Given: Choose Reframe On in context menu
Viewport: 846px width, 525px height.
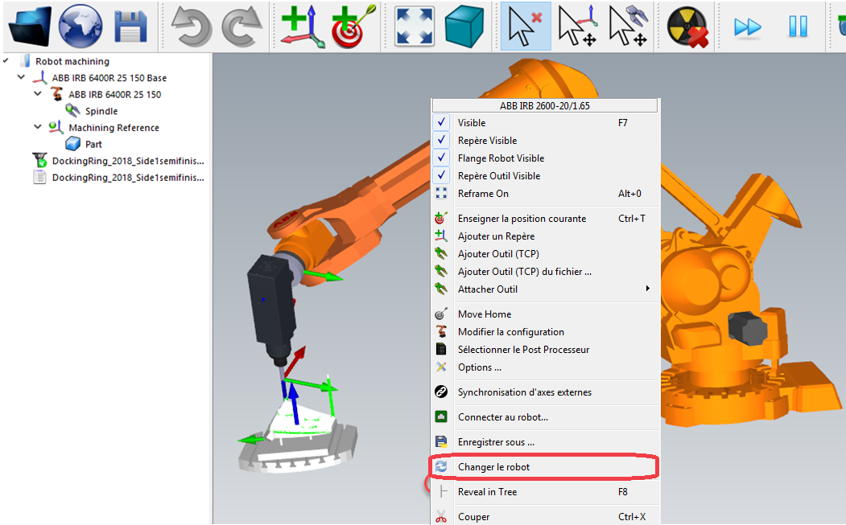Looking at the screenshot, I should point(546,194).
